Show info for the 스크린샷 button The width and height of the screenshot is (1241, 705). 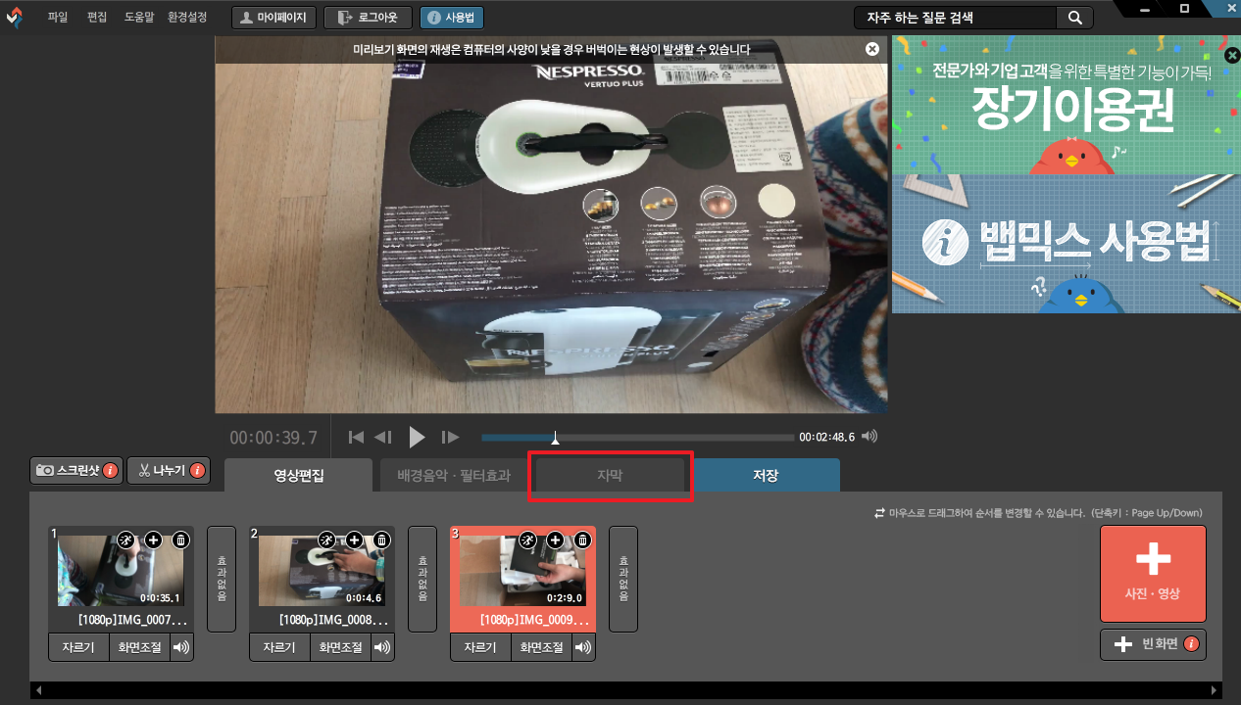coord(110,471)
